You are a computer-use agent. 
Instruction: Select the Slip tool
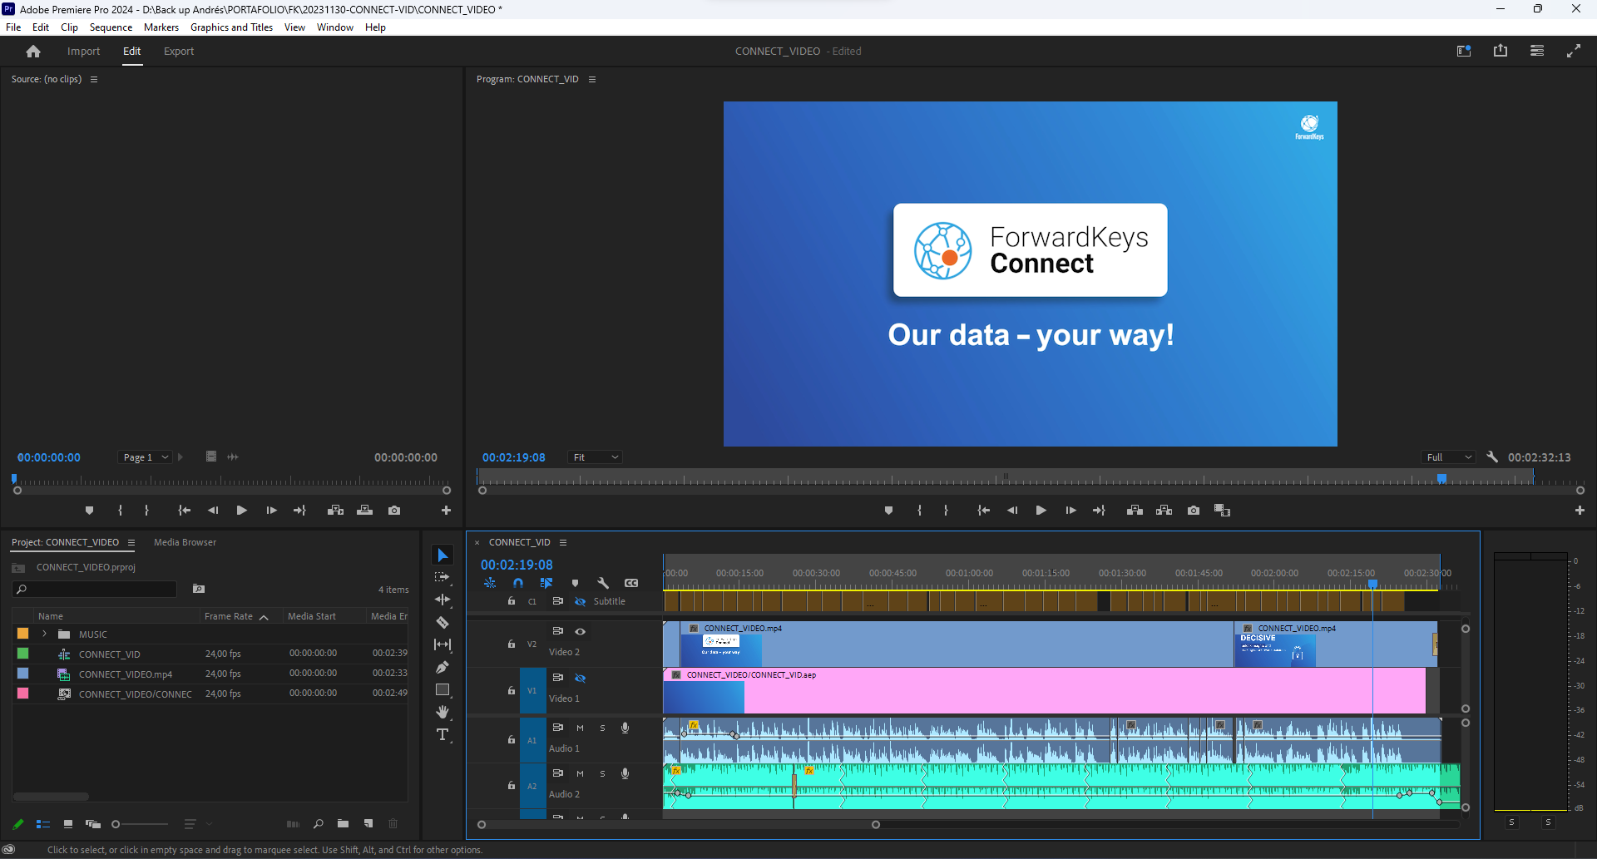(x=443, y=644)
